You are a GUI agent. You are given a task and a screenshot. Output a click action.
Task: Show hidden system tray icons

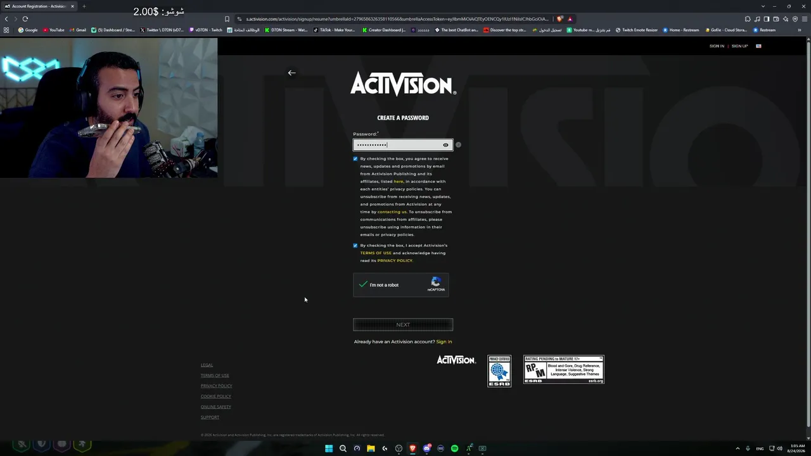(x=738, y=448)
